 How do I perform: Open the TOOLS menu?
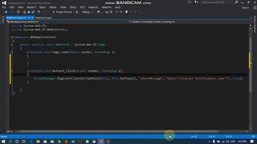click(73, 7)
